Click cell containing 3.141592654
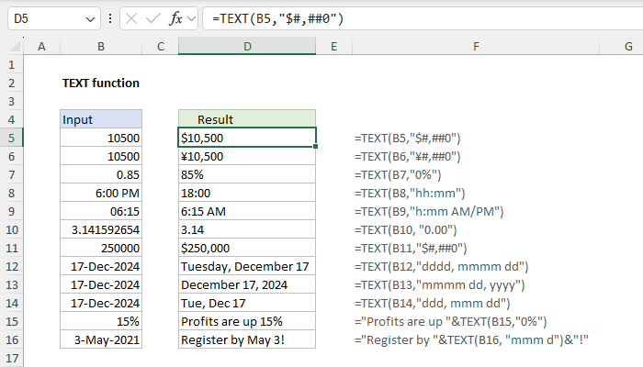Viewport: 643px width, 367px height. pyautogui.click(x=101, y=229)
